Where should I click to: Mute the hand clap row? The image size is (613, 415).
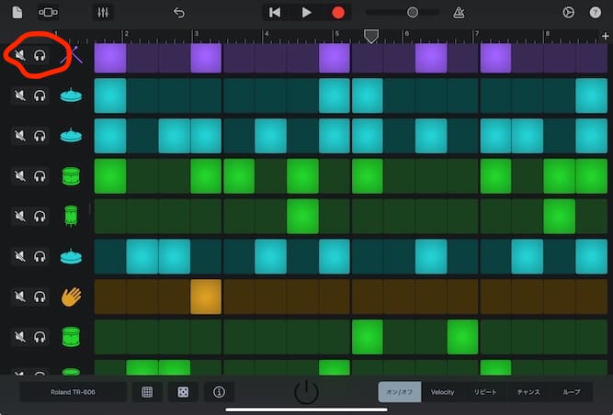coord(20,297)
